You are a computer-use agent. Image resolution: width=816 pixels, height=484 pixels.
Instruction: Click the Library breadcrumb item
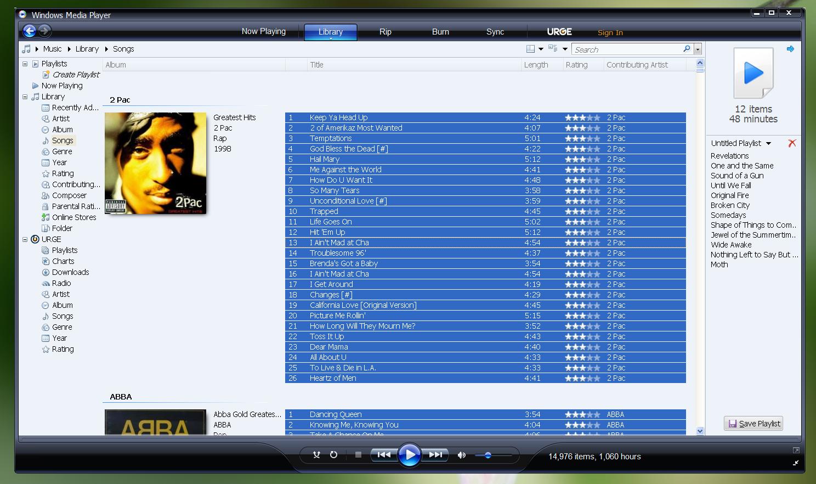tap(87, 49)
